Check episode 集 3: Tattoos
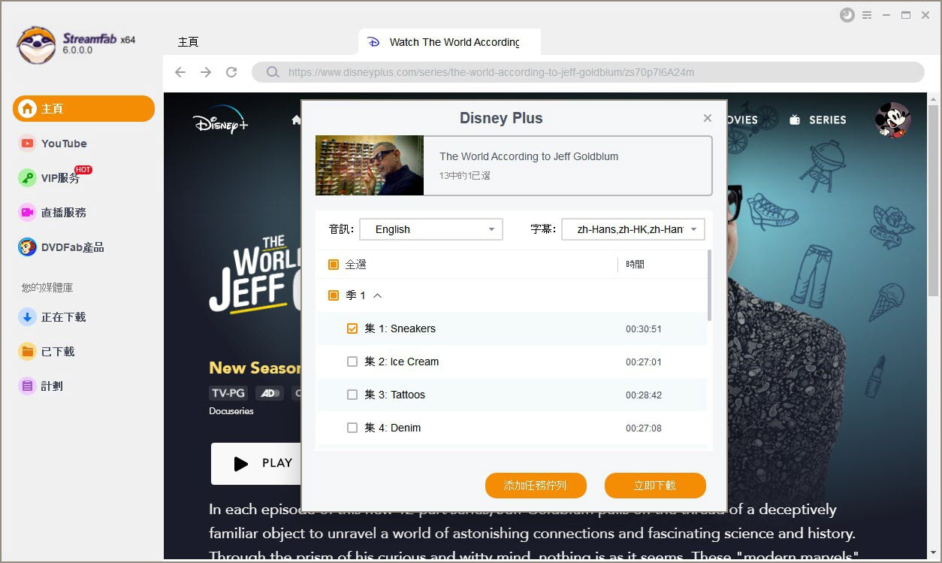Viewport: 942px width, 563px height. pyautogui.click(x=352, y=395)
